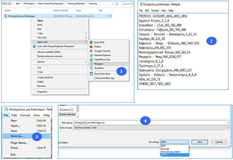Click the Training folder in the address breadcrumb
The width and height of the screenshot is (233, 160).
pyautogui.click(x=92, y=4)
